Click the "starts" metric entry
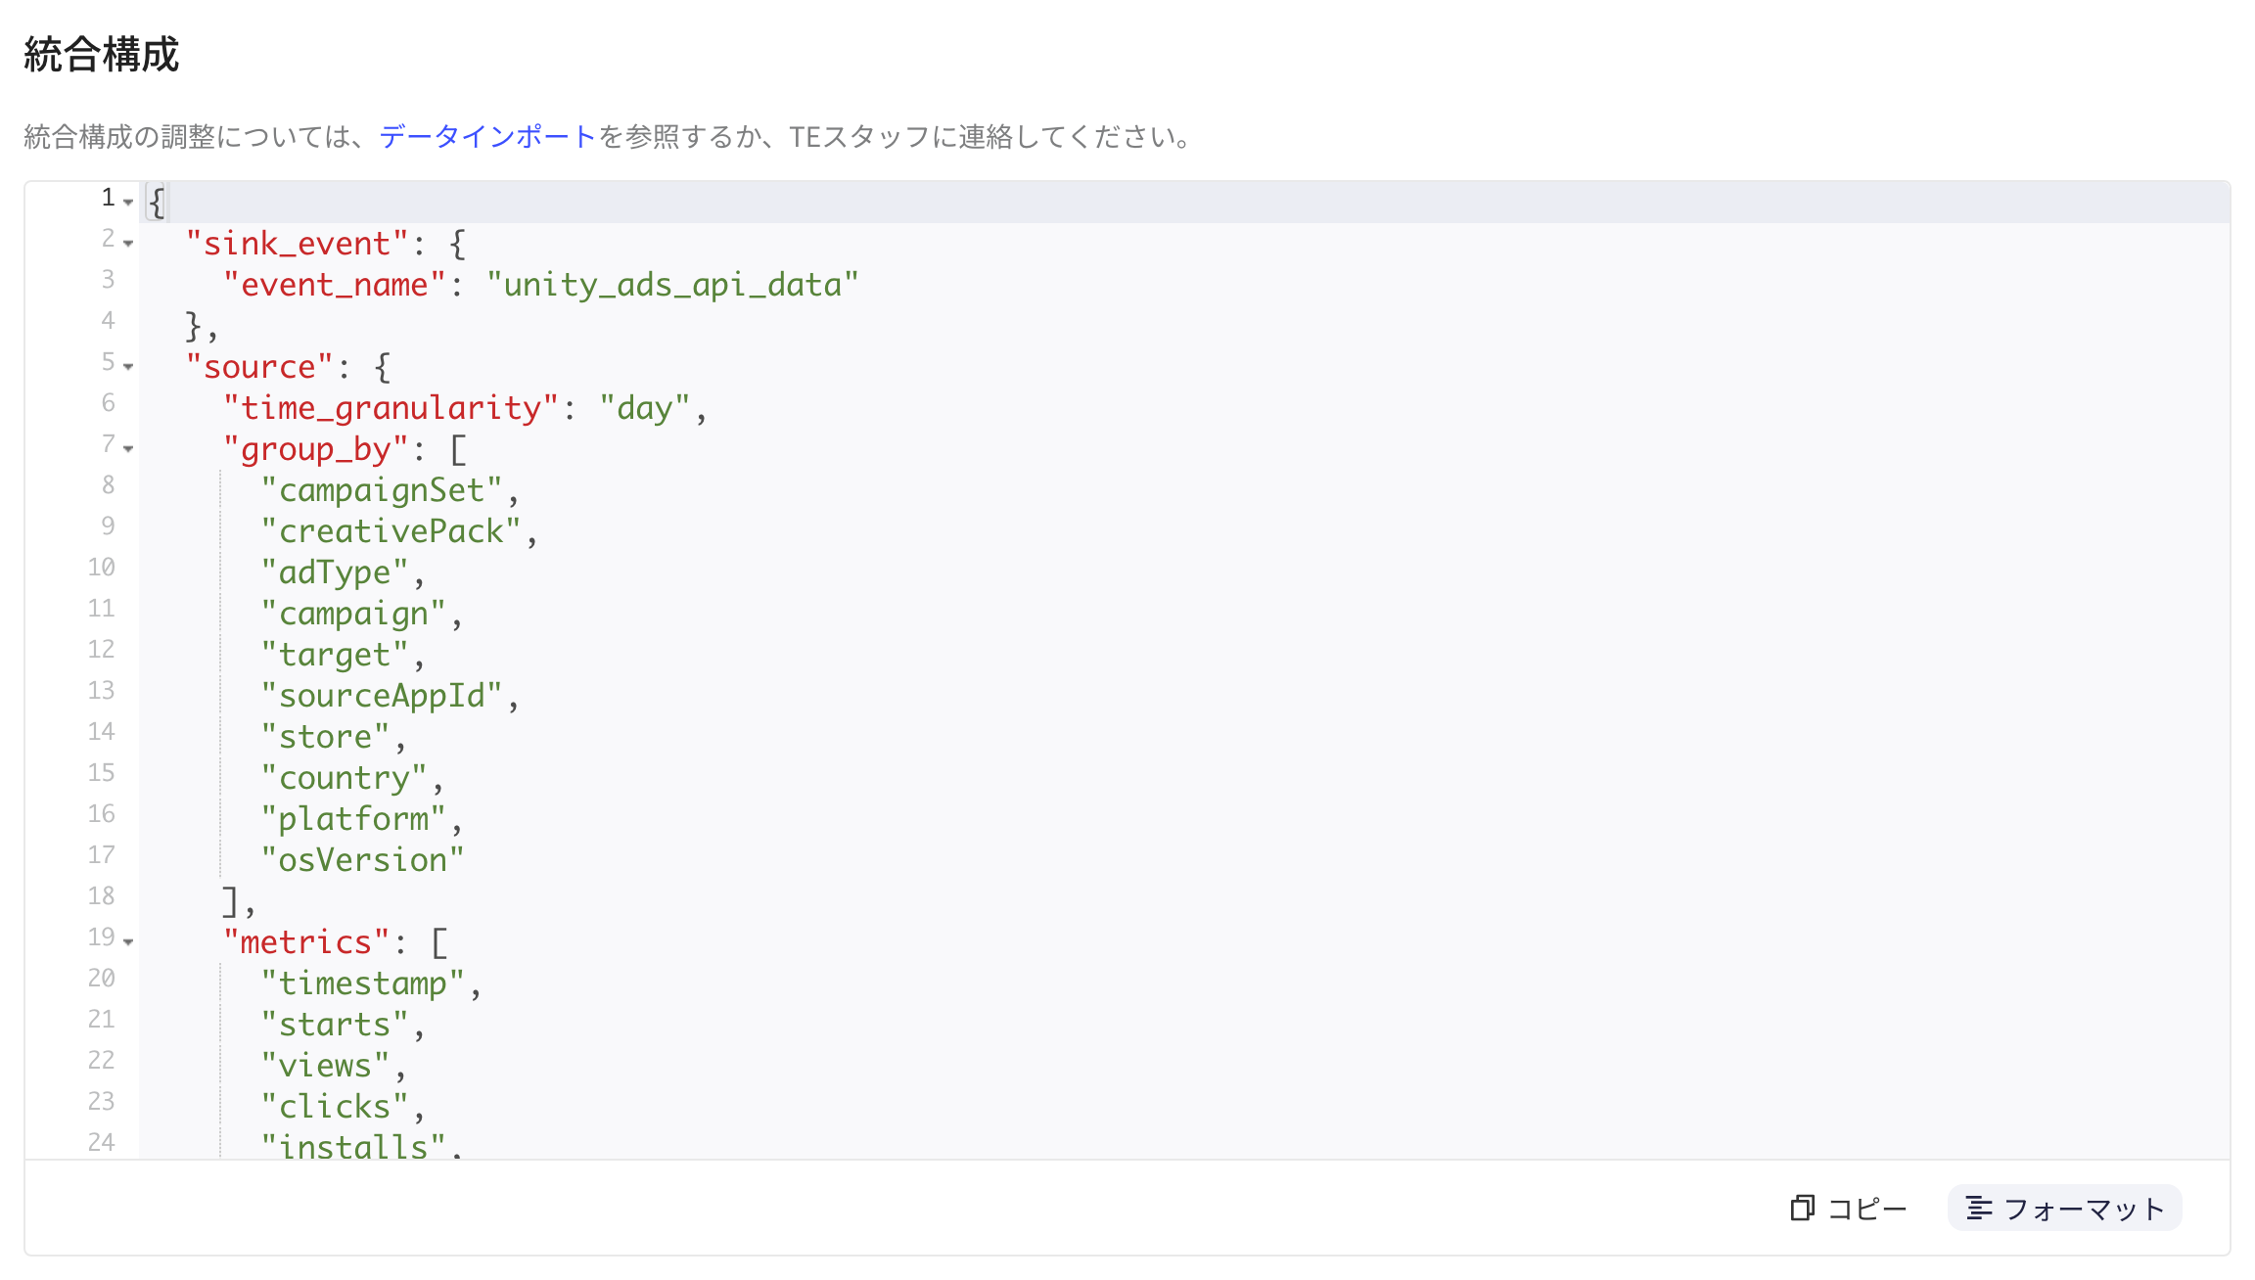The width and height of the screenshot is (2255, 1280). (x=335, y=1025)
